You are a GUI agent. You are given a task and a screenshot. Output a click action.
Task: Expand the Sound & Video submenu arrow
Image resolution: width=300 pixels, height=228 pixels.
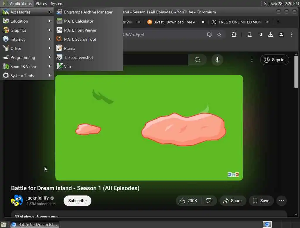pos(50,67)
